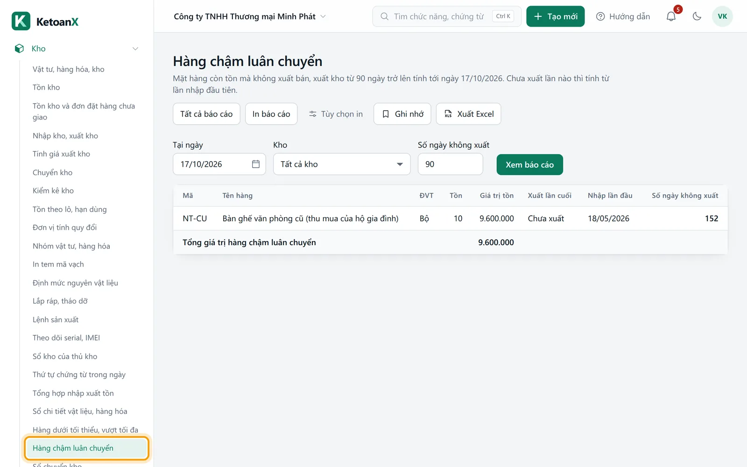Open the Tất cả kho dropdown
The image size is (747, 467).
[x=342, y=164]
